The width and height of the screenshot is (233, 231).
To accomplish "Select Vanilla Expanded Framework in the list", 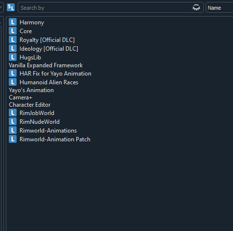I will [x=46, y=65].
